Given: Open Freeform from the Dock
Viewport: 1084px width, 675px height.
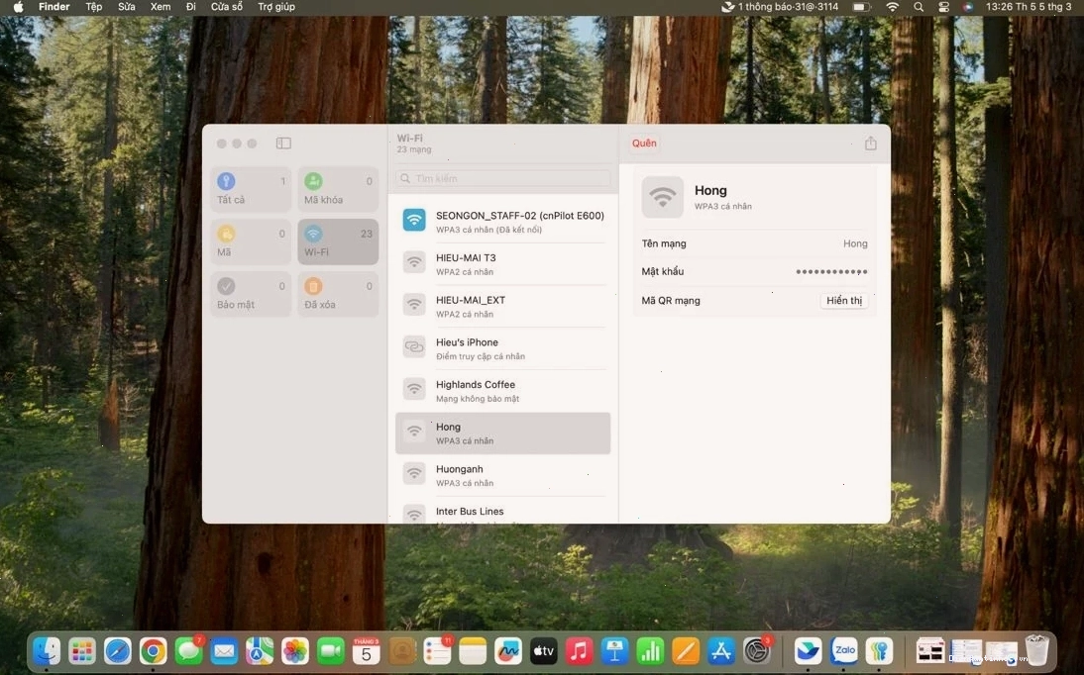Looking at the screenshot, I should pyautogui.click(x=508, y=651).
